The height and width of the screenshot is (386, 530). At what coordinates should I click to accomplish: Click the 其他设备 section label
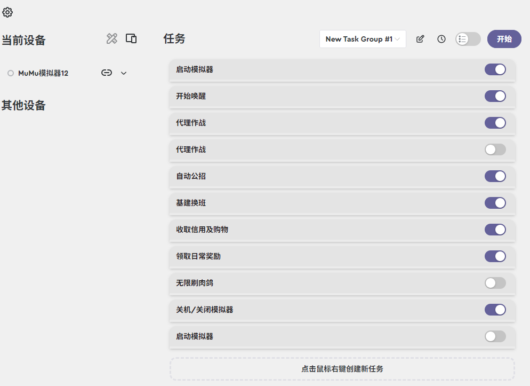click(24, 105)
